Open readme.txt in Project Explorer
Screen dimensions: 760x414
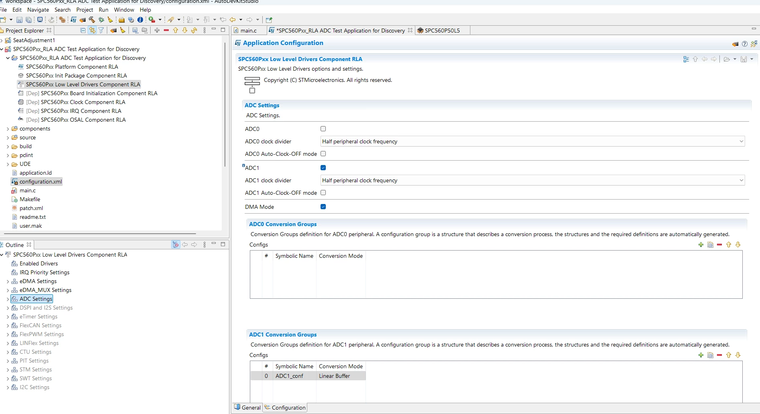(33, 217)
